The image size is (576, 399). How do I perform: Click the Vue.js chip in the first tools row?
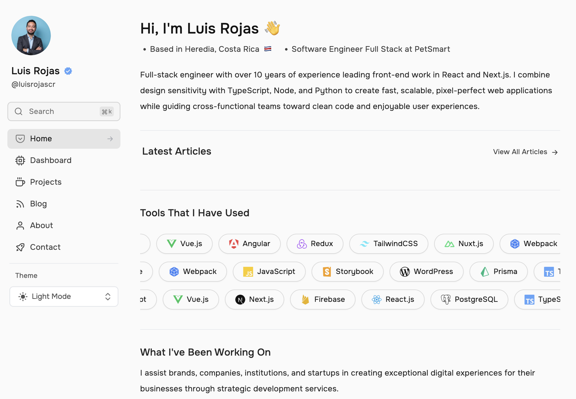184,244
